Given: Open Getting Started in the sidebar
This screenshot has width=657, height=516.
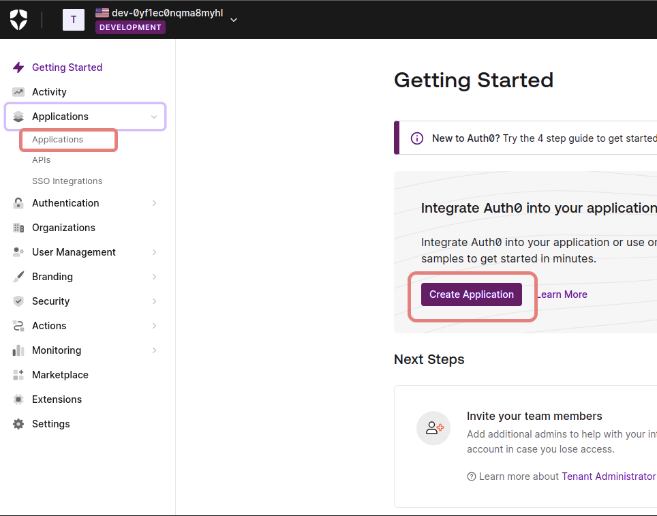Looking at the screenshot, I should (x=67, y=67).
